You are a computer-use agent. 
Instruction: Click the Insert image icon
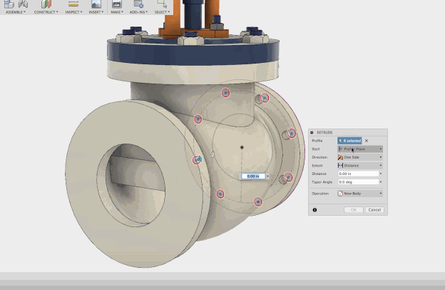click(x=95, y=4)
